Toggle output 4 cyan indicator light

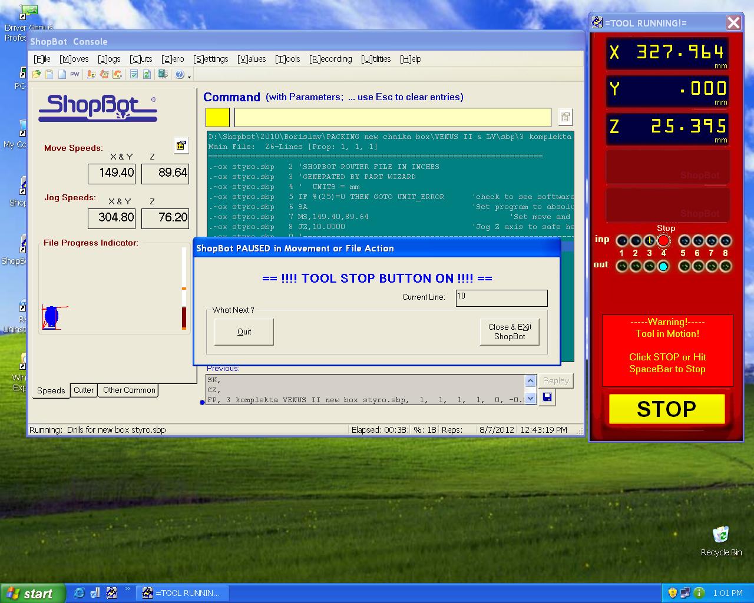tap(663, 266)
